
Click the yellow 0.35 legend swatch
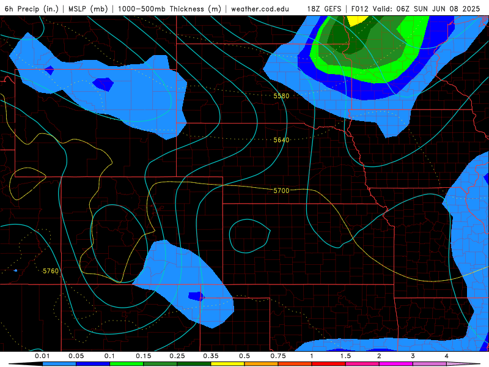(227, 364)
